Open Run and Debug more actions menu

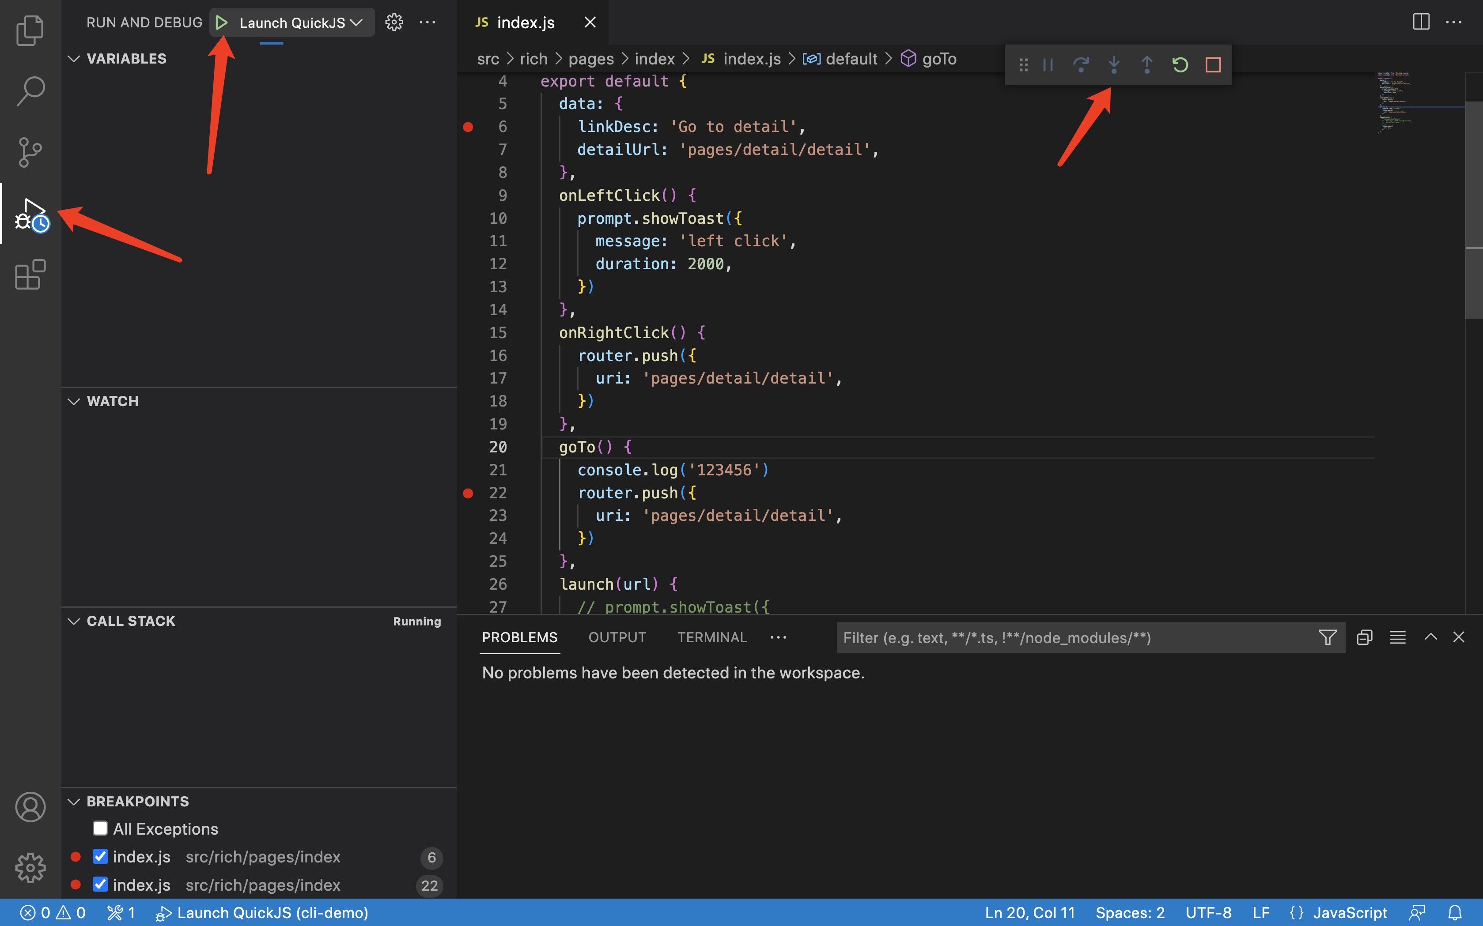[427, 23]
